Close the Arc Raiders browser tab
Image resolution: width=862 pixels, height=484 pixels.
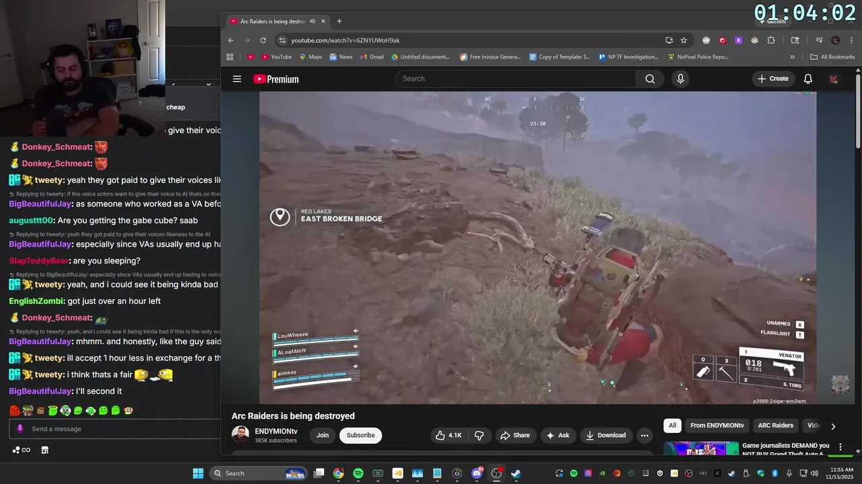(323, 22)
